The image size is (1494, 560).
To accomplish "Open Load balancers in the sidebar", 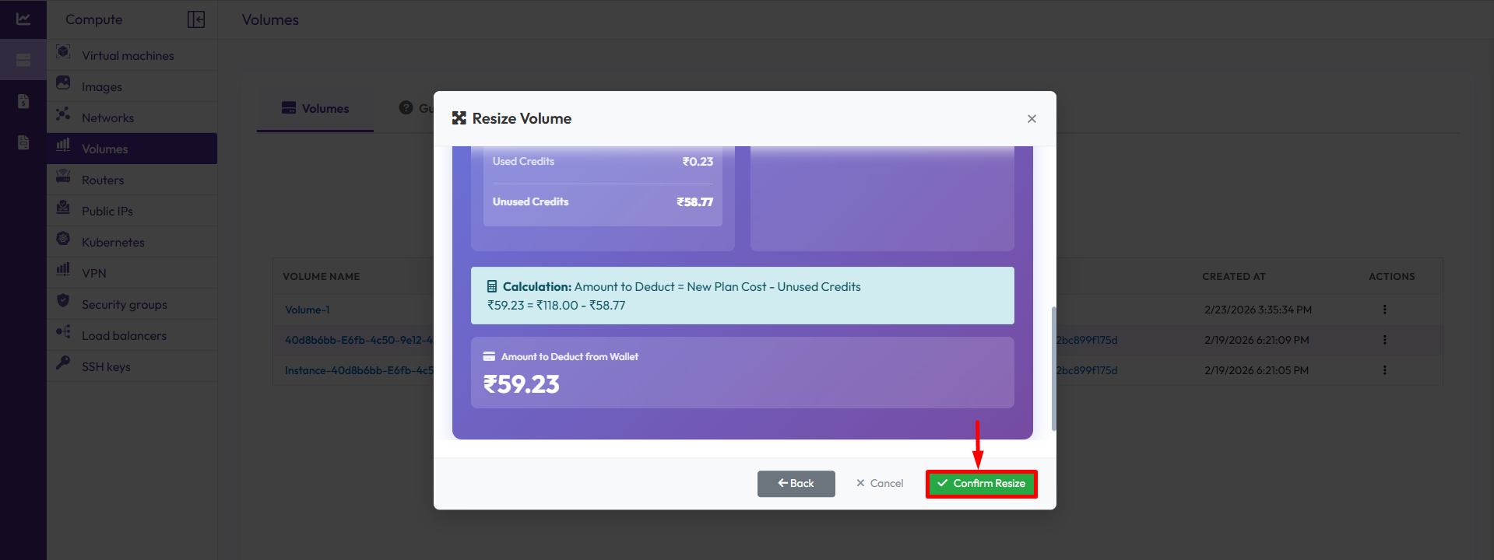I will coord(124,336).
